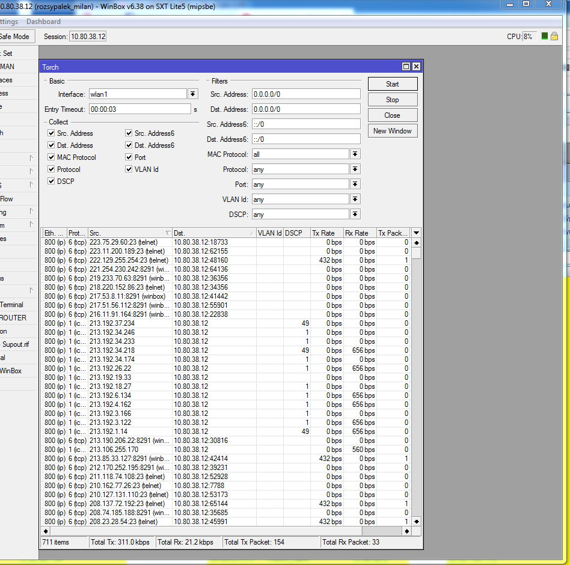The image size is (570, 565).
Task: Select the row with source 213.192.37.234
Action: point(225,323)
